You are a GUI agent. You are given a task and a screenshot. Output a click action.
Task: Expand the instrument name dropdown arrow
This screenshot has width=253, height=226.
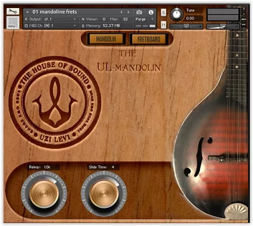point(28,12)
